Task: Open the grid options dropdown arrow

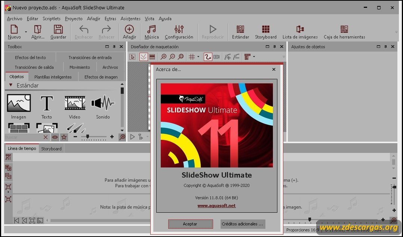Action: pos(198,57)
